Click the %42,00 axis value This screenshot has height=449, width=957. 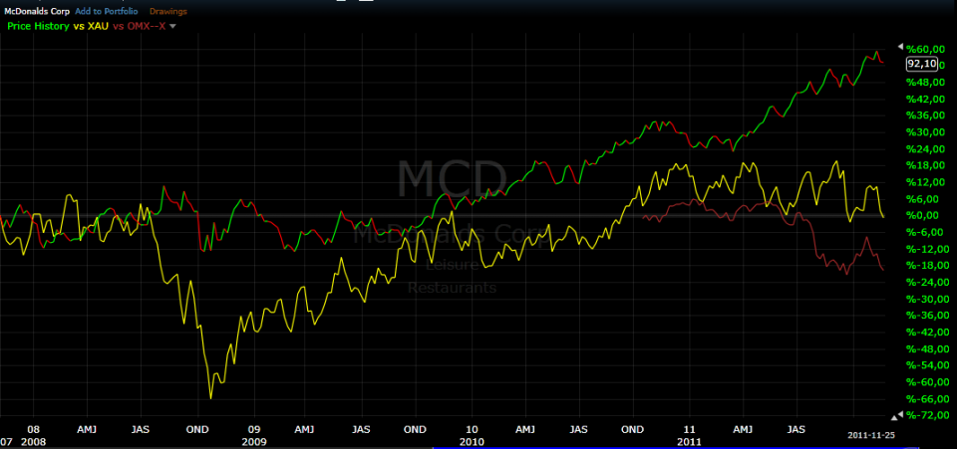tap(927, 99)
